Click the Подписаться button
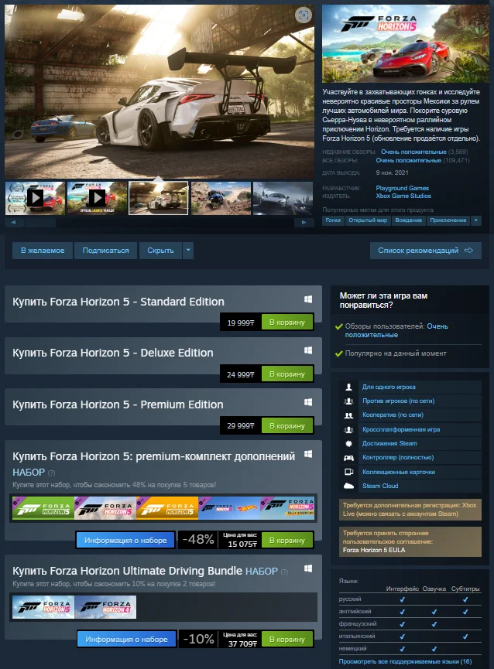 [x=105, y=251]
